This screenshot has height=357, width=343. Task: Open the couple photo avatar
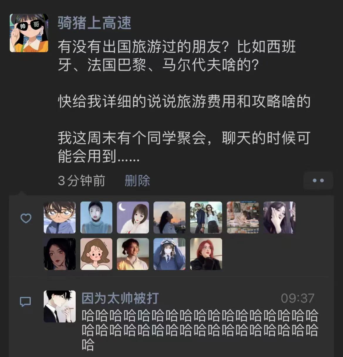point(206,217)
